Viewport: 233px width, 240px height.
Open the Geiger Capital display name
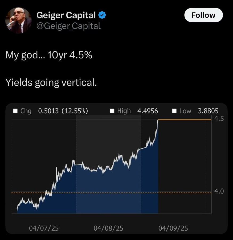[x=66, y=15]
